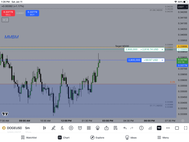This screenshot has height=142, width=189.
Task: Tap the orange 0.33888 price label
Action: point(182,46)
